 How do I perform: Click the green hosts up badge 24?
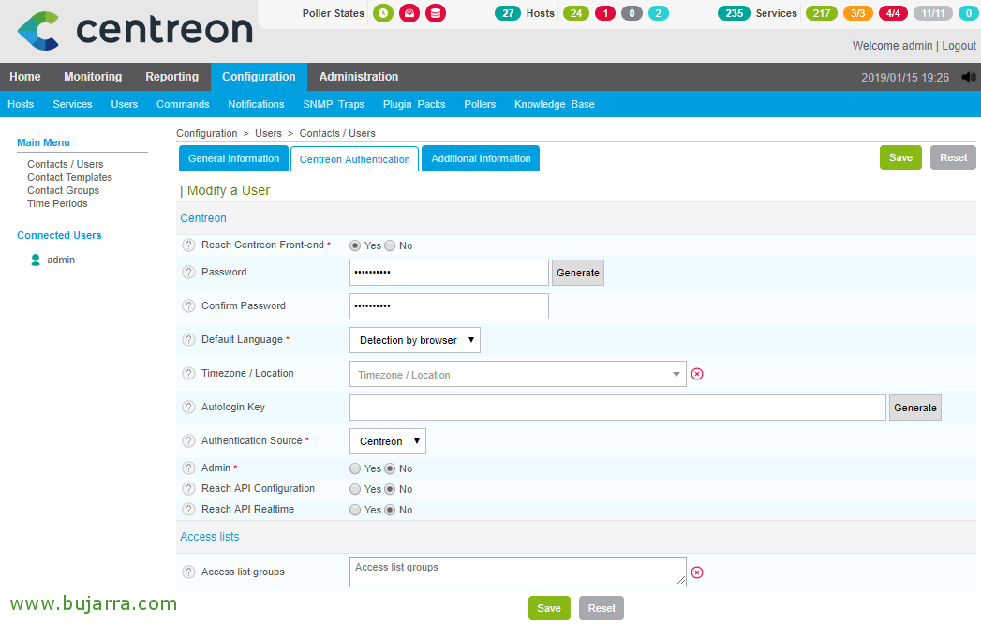(576, 13)
